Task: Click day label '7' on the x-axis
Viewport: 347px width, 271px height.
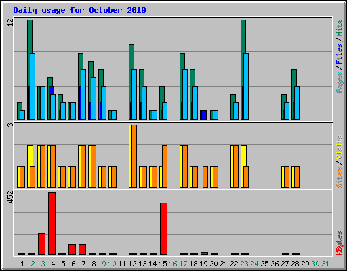Action: coord(83,264)
